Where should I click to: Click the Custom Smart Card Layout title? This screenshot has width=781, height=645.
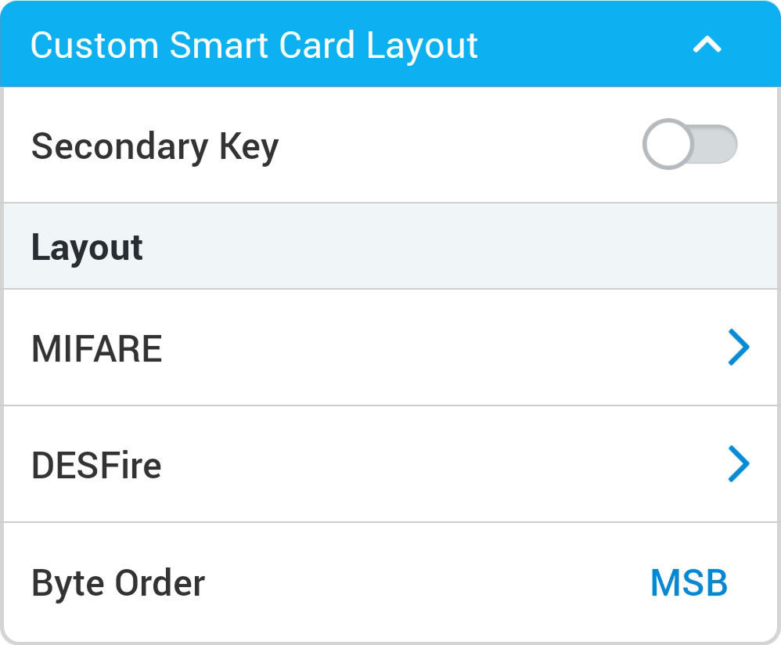(x=254, y=45)
